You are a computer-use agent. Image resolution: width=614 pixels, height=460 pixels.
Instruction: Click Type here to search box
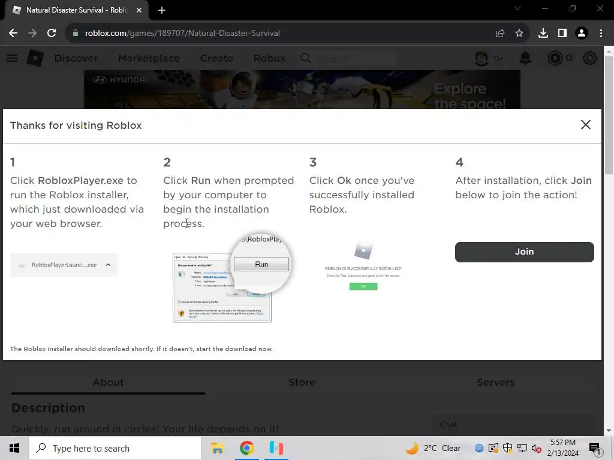point(115,448)
